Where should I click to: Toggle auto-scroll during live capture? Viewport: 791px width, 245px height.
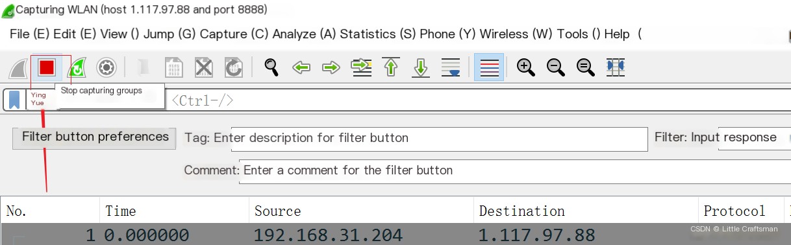pyautogui.click(x=451, y=67)
